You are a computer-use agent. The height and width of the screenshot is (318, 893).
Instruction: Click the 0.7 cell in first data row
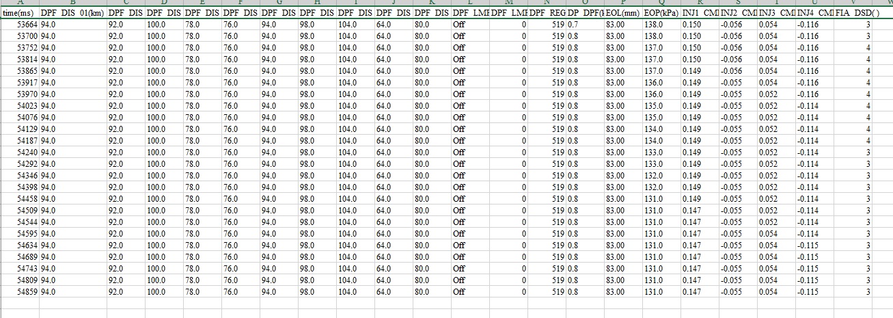pyautogui.click(x=573, y=25)
